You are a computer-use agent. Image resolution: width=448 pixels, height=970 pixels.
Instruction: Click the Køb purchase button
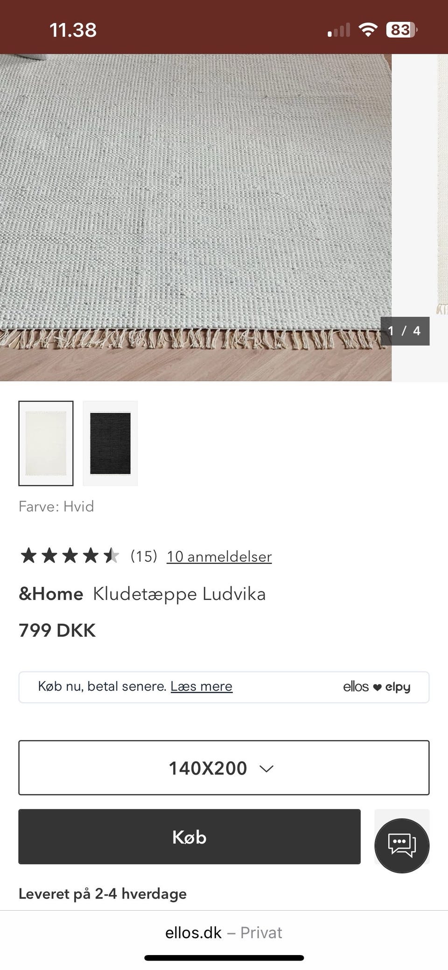tap(189, 836)
